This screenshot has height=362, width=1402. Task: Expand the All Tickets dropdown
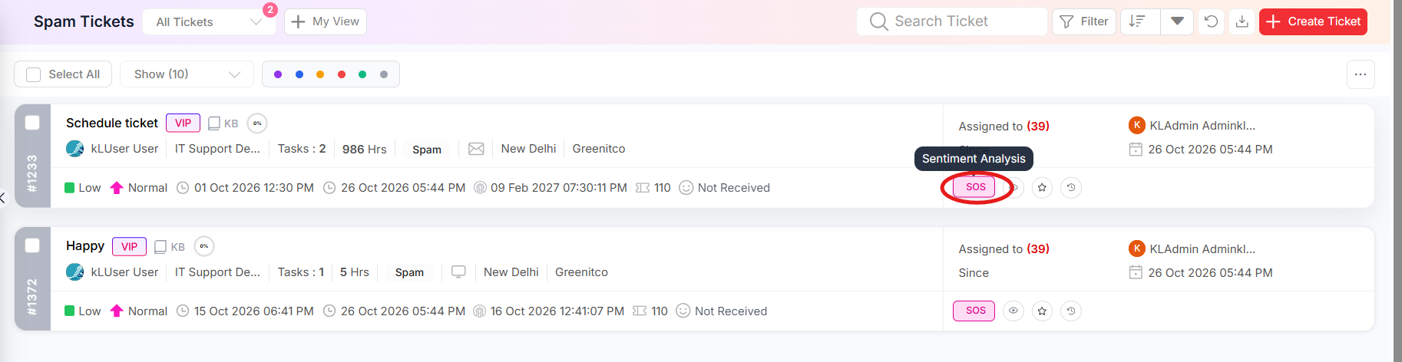click(209, 21)
